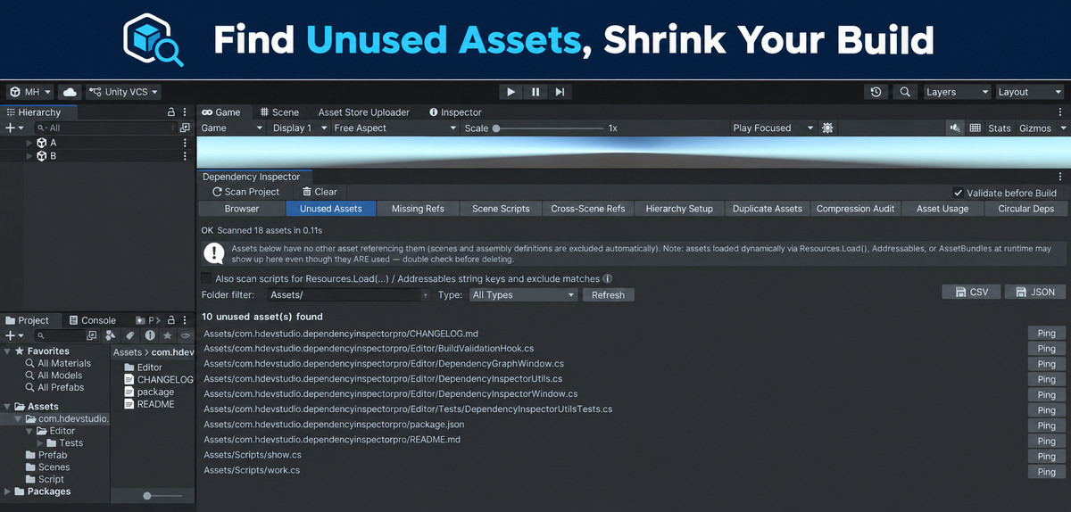Open the Cross-Scene Refs tab
Image resolution: width=1071 pixels, height=512 pixels.
click(x=588, y=209)
